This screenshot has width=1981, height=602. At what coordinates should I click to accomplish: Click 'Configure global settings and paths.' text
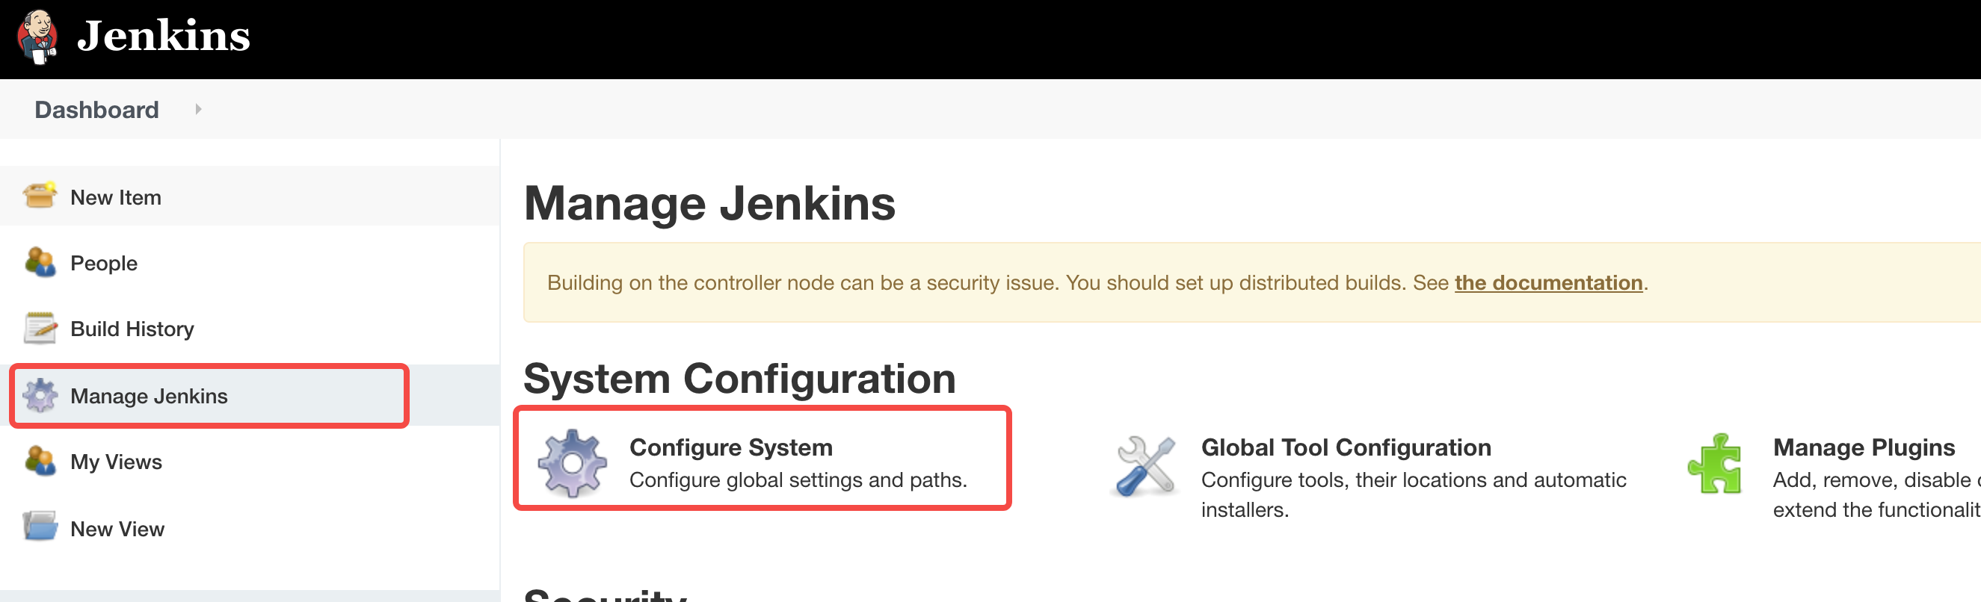[x=798, y=480]
